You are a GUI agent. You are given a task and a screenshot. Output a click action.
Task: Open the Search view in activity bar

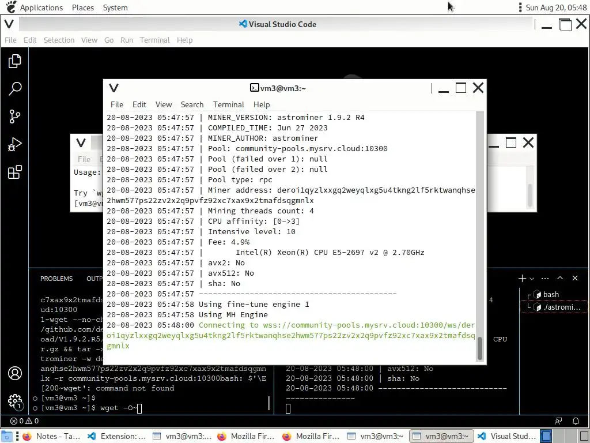pyautogui.click(x=14, y=89)
